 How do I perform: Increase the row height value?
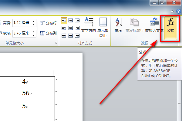(34, 21)
